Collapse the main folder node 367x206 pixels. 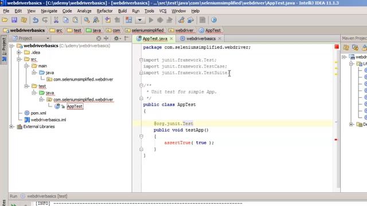pos(26,66)
